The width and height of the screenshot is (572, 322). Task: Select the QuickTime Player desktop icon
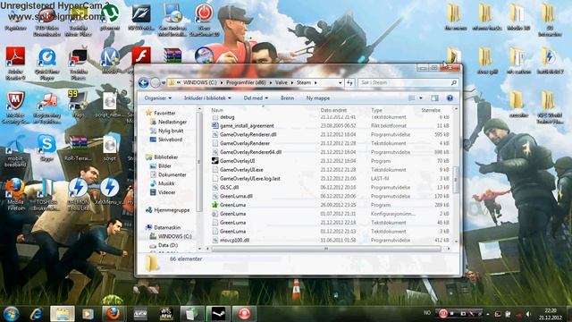(47, 64)
